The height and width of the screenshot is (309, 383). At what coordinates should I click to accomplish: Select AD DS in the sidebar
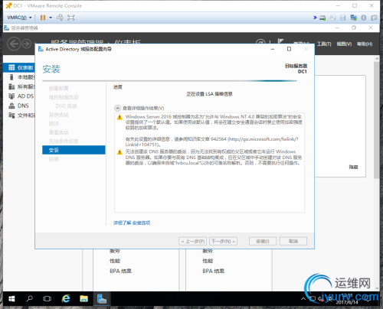[19, 96]
